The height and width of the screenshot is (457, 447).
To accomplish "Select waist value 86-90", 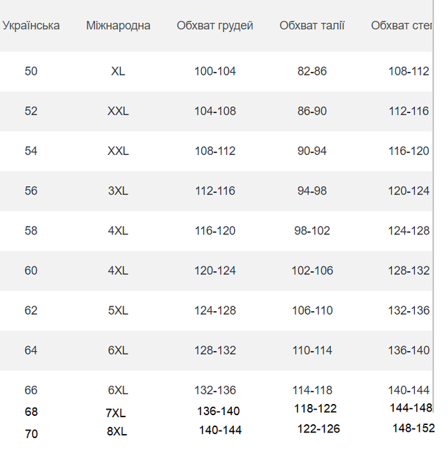I will 312,112.
